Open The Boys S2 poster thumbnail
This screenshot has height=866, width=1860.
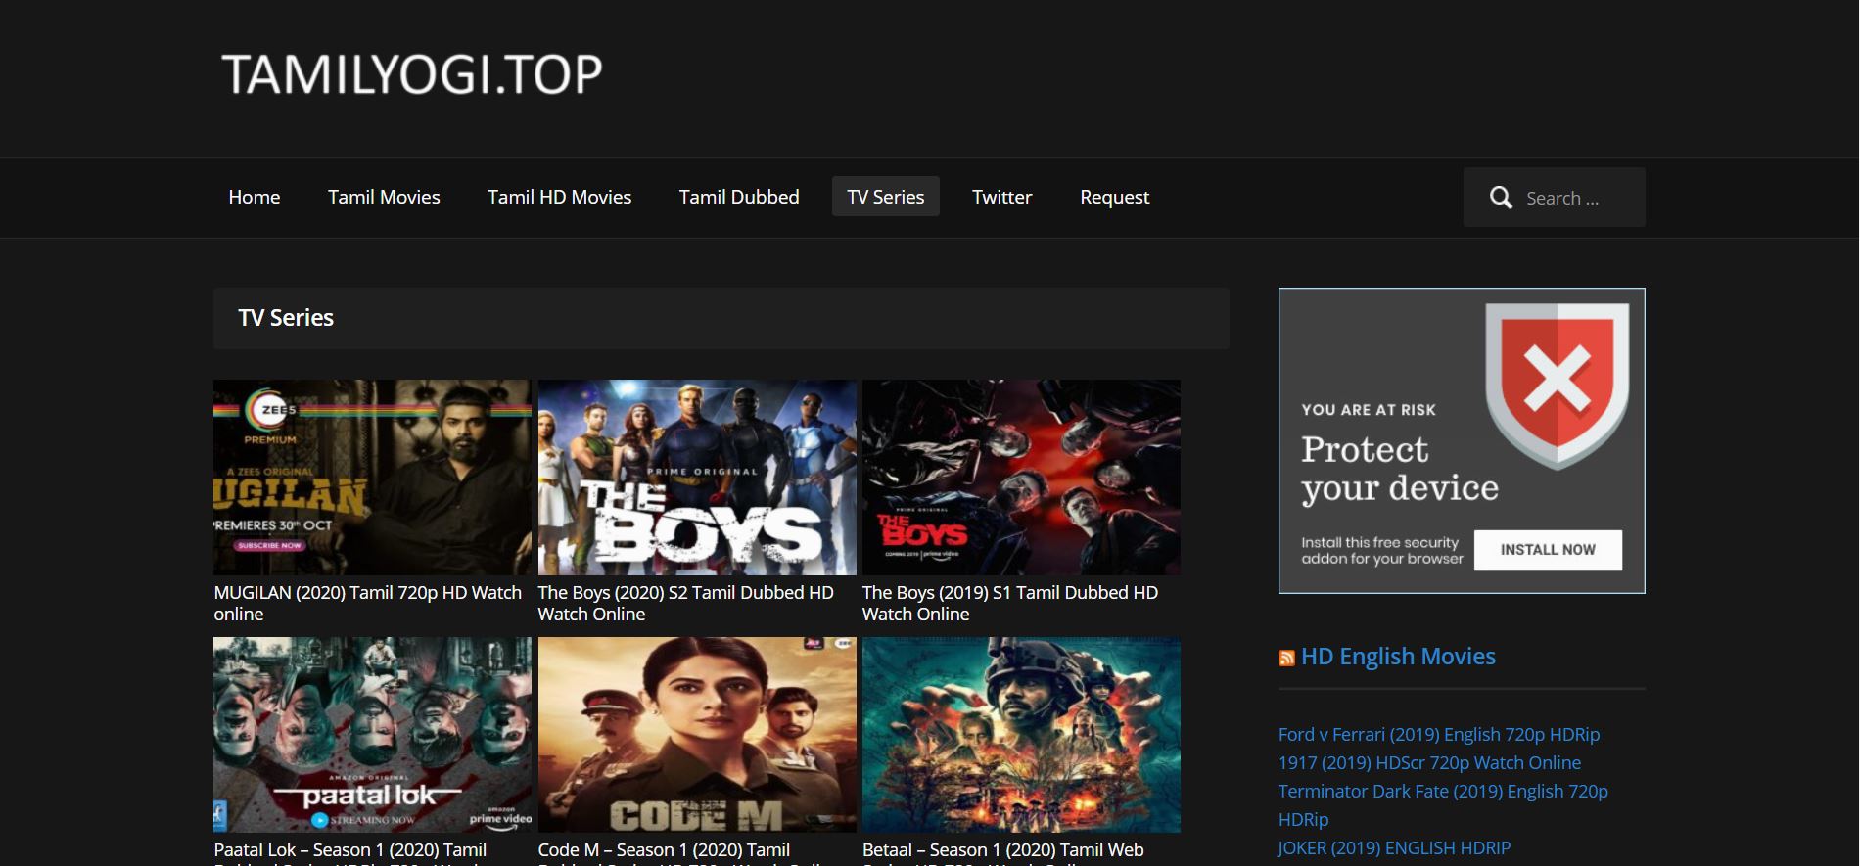coord(697,478)
